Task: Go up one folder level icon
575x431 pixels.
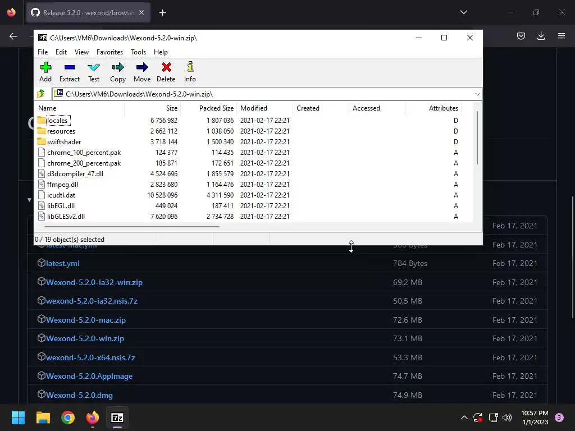Action: [x=41, y=94]
